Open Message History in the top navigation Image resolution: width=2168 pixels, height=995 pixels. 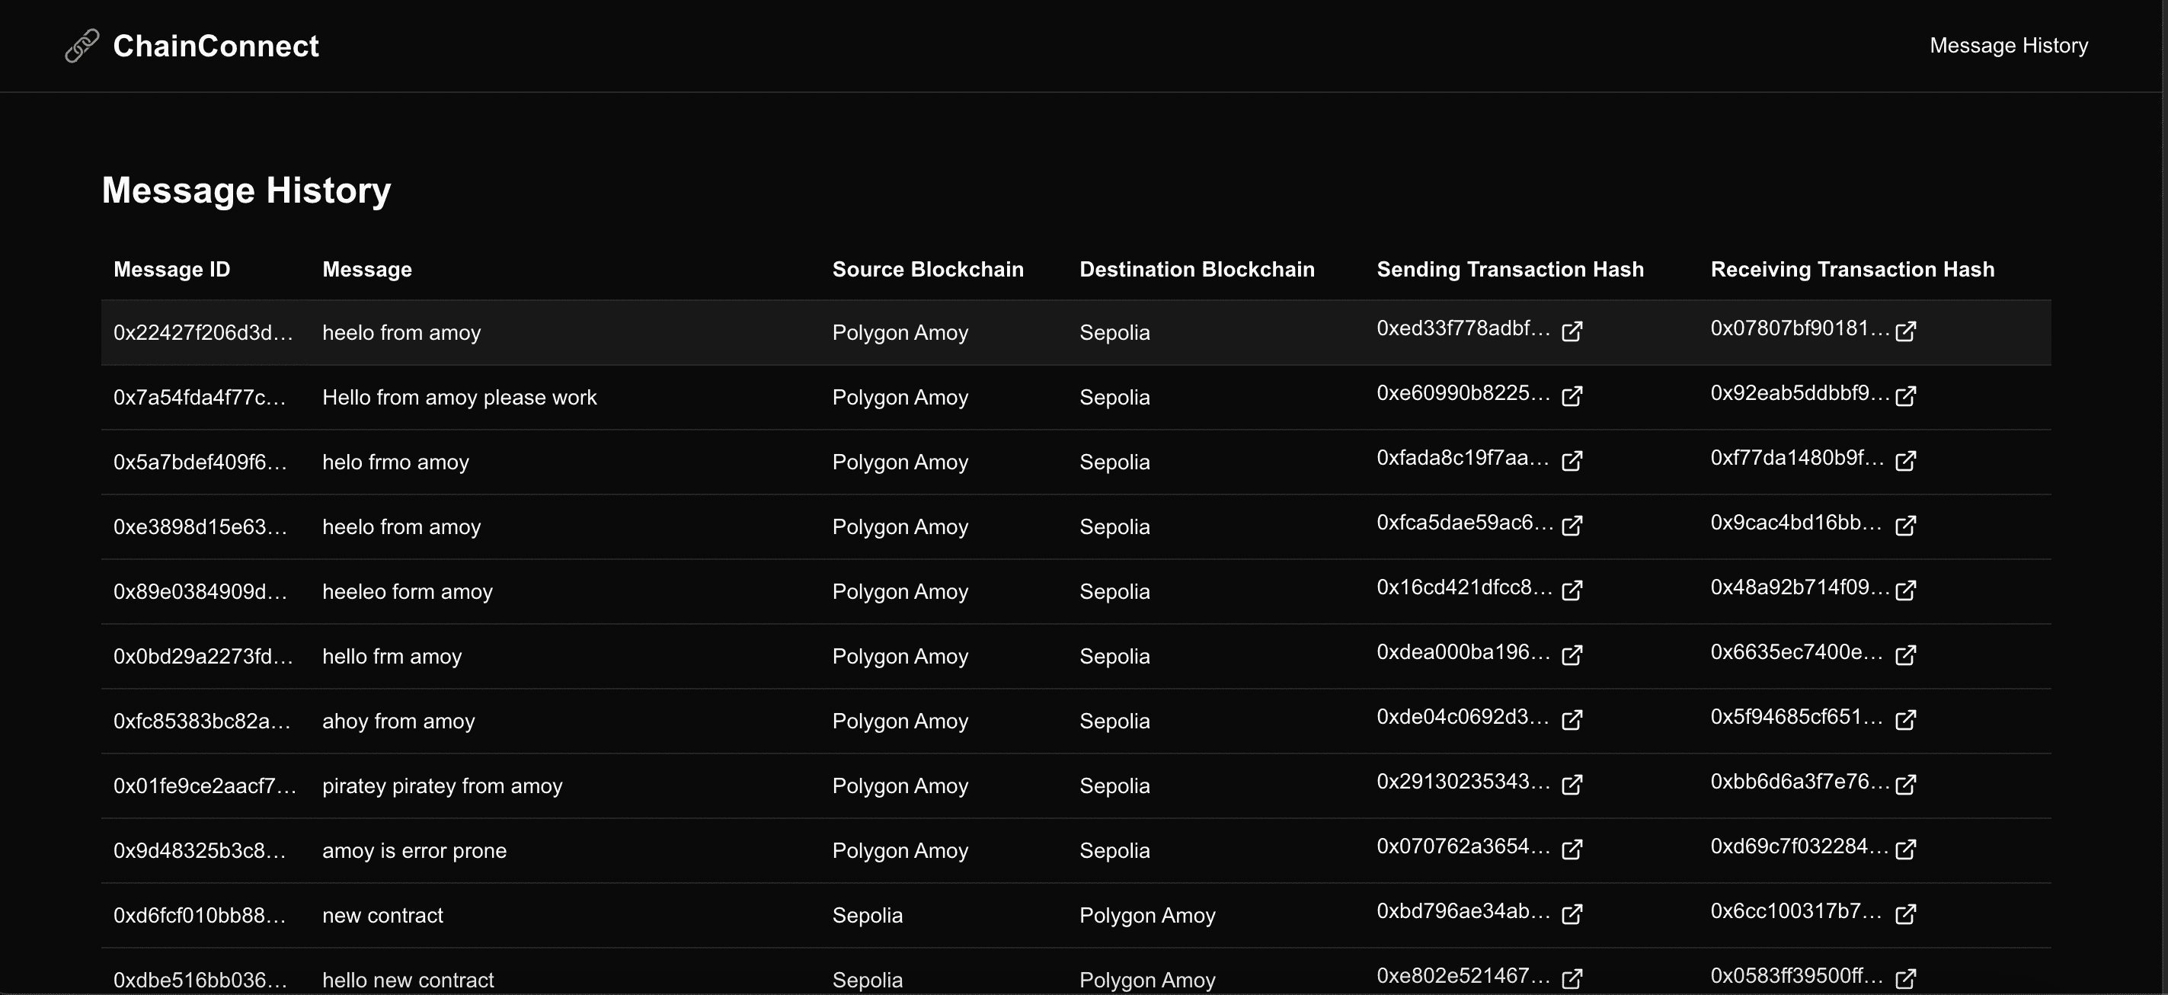pyautogui.click(x=2008, y=46)
